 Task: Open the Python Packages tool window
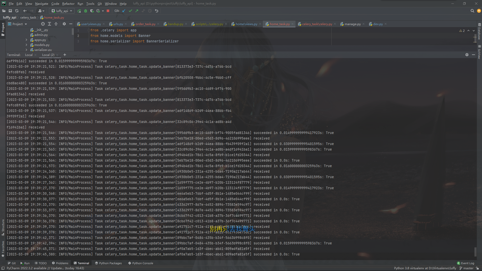click(x=108, y=263)
